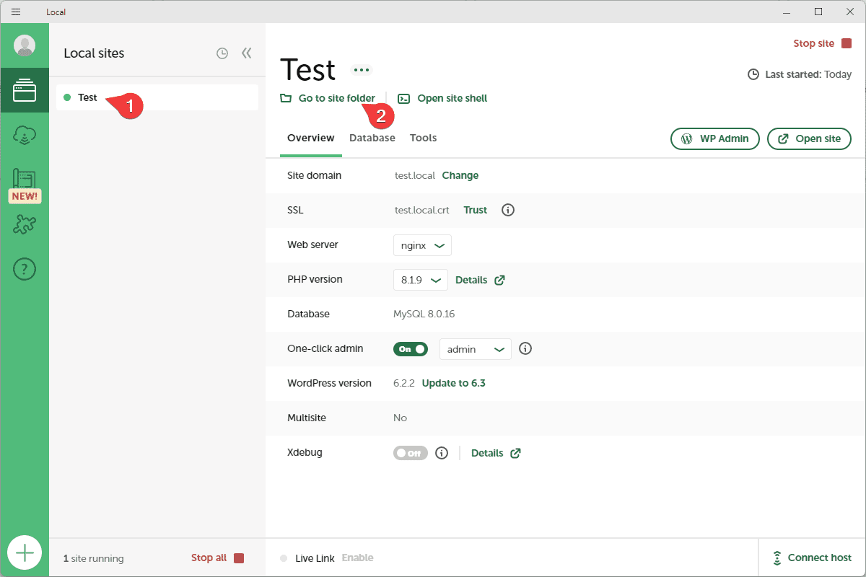Click the test.local domain text
This screenshot has width=866, height=577.
[415, 175]
